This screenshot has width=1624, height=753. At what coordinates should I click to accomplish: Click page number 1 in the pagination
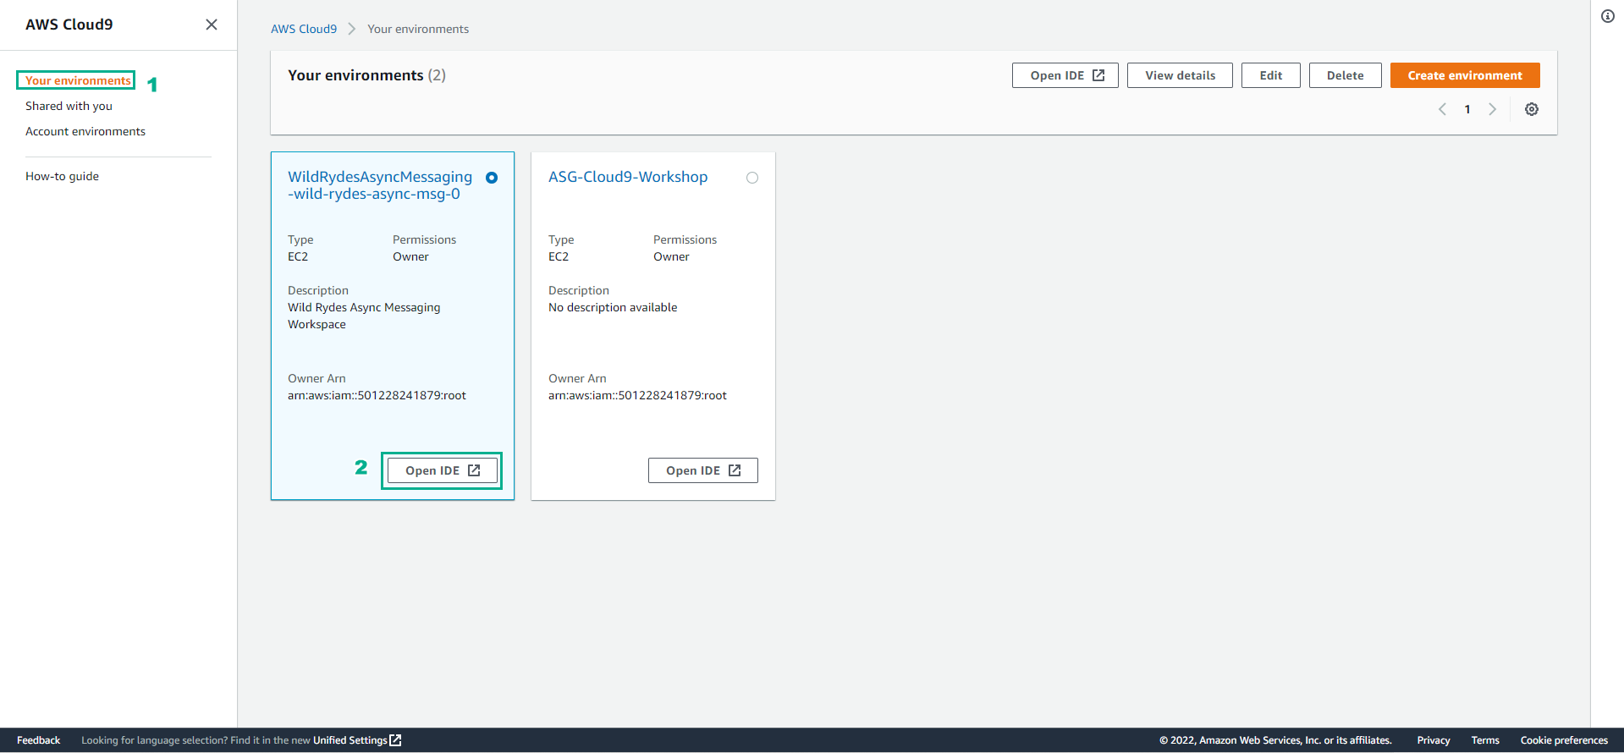[x=1467, y=109]
